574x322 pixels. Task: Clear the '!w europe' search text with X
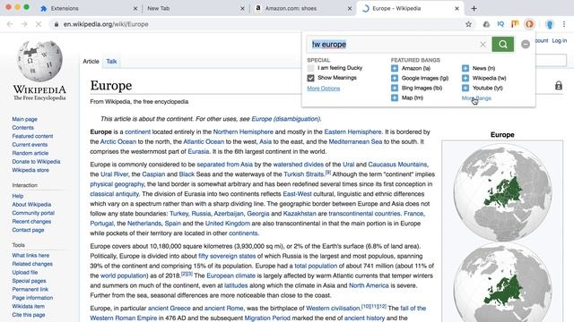(x=483, y=45)
